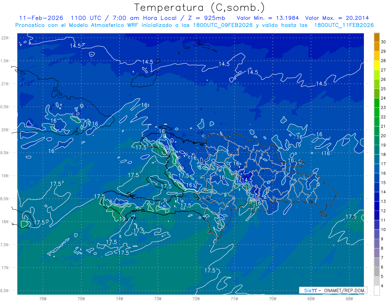Click the '30' value on the color legend
Image resolution: width=392 pixels, height=303 pixels.
384,42
